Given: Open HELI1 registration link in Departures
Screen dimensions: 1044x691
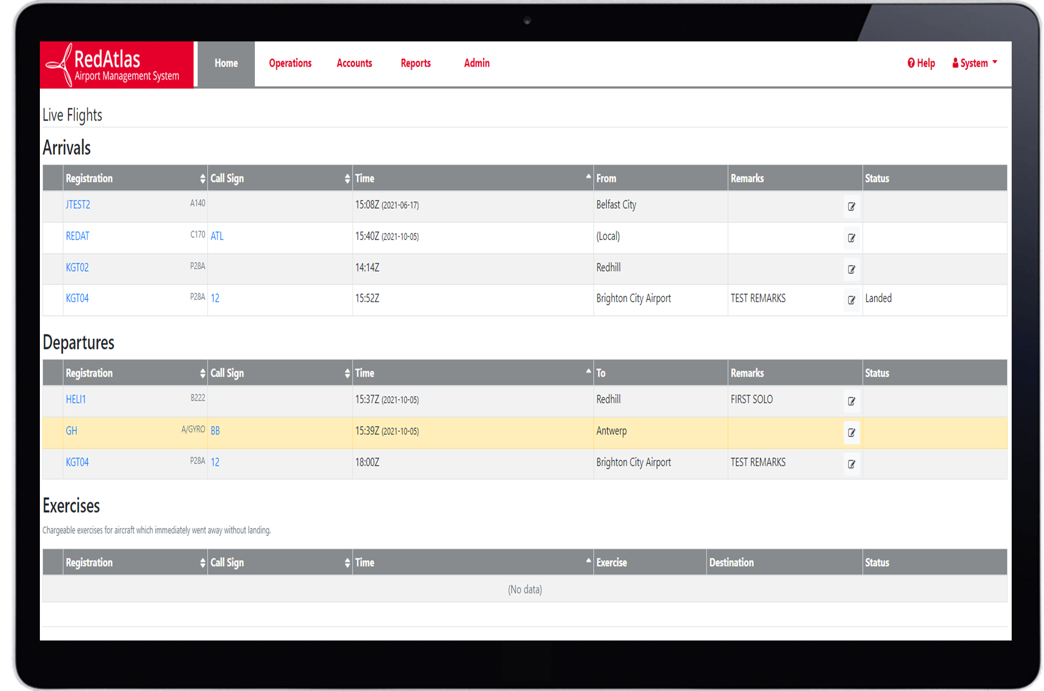Looking at the screenshot, I should (x=76, y=400).
